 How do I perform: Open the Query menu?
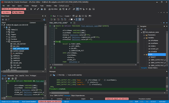[x=20, y=6]
